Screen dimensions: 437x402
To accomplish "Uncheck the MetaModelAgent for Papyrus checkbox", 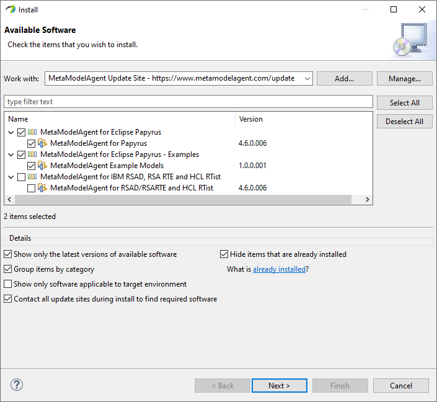I will [31, 143].
